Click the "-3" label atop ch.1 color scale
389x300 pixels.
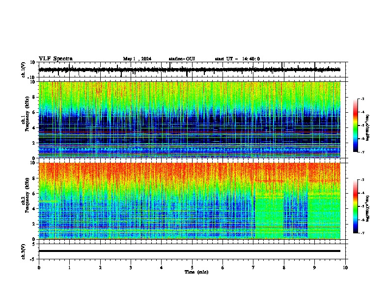click(x=362, y=99)
